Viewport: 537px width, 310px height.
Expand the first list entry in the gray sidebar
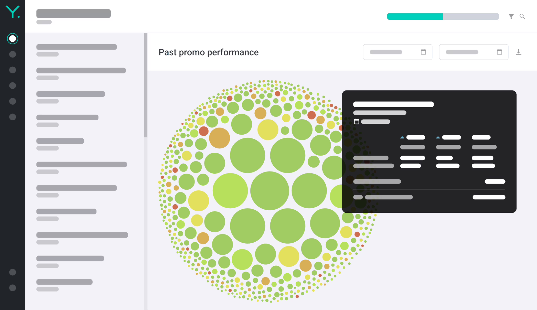[x=77, y=47]
